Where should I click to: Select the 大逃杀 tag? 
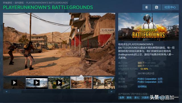(x=145, y=98)
